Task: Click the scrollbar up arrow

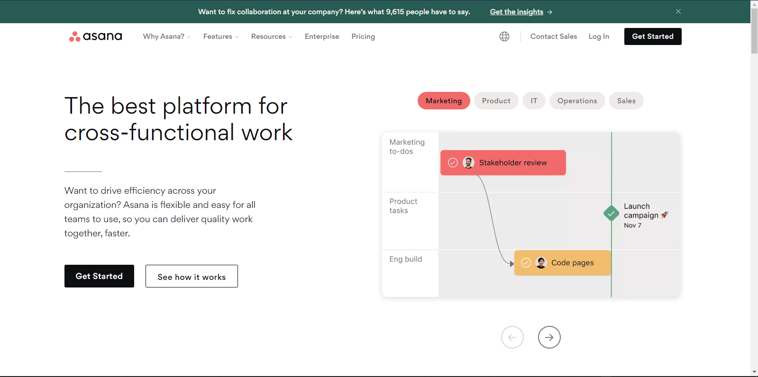Action: click(754, 4)
